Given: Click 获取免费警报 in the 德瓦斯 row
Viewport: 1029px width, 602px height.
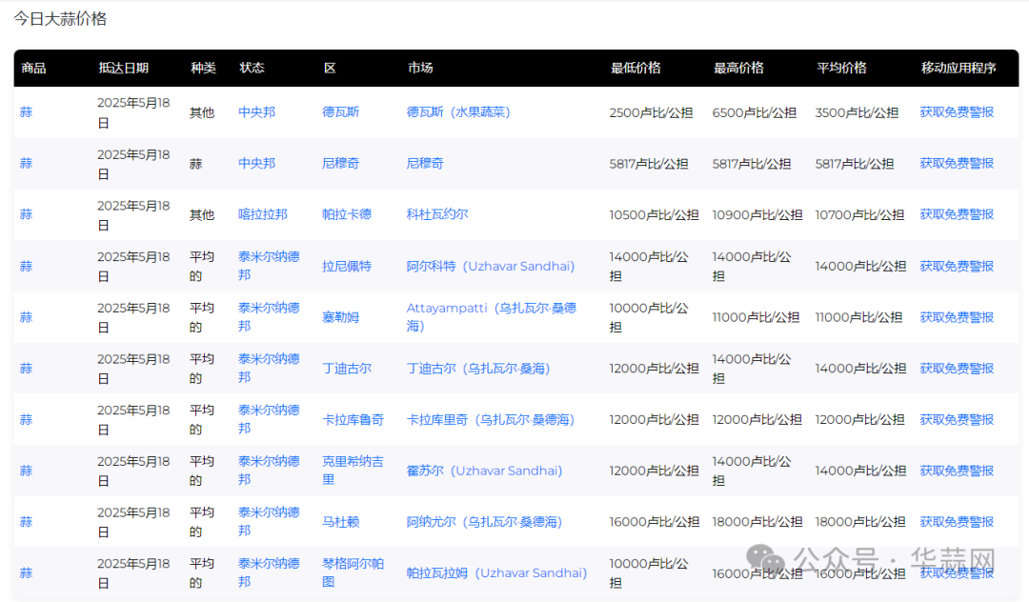Looking at the screenshot, I should pos(957,112).
